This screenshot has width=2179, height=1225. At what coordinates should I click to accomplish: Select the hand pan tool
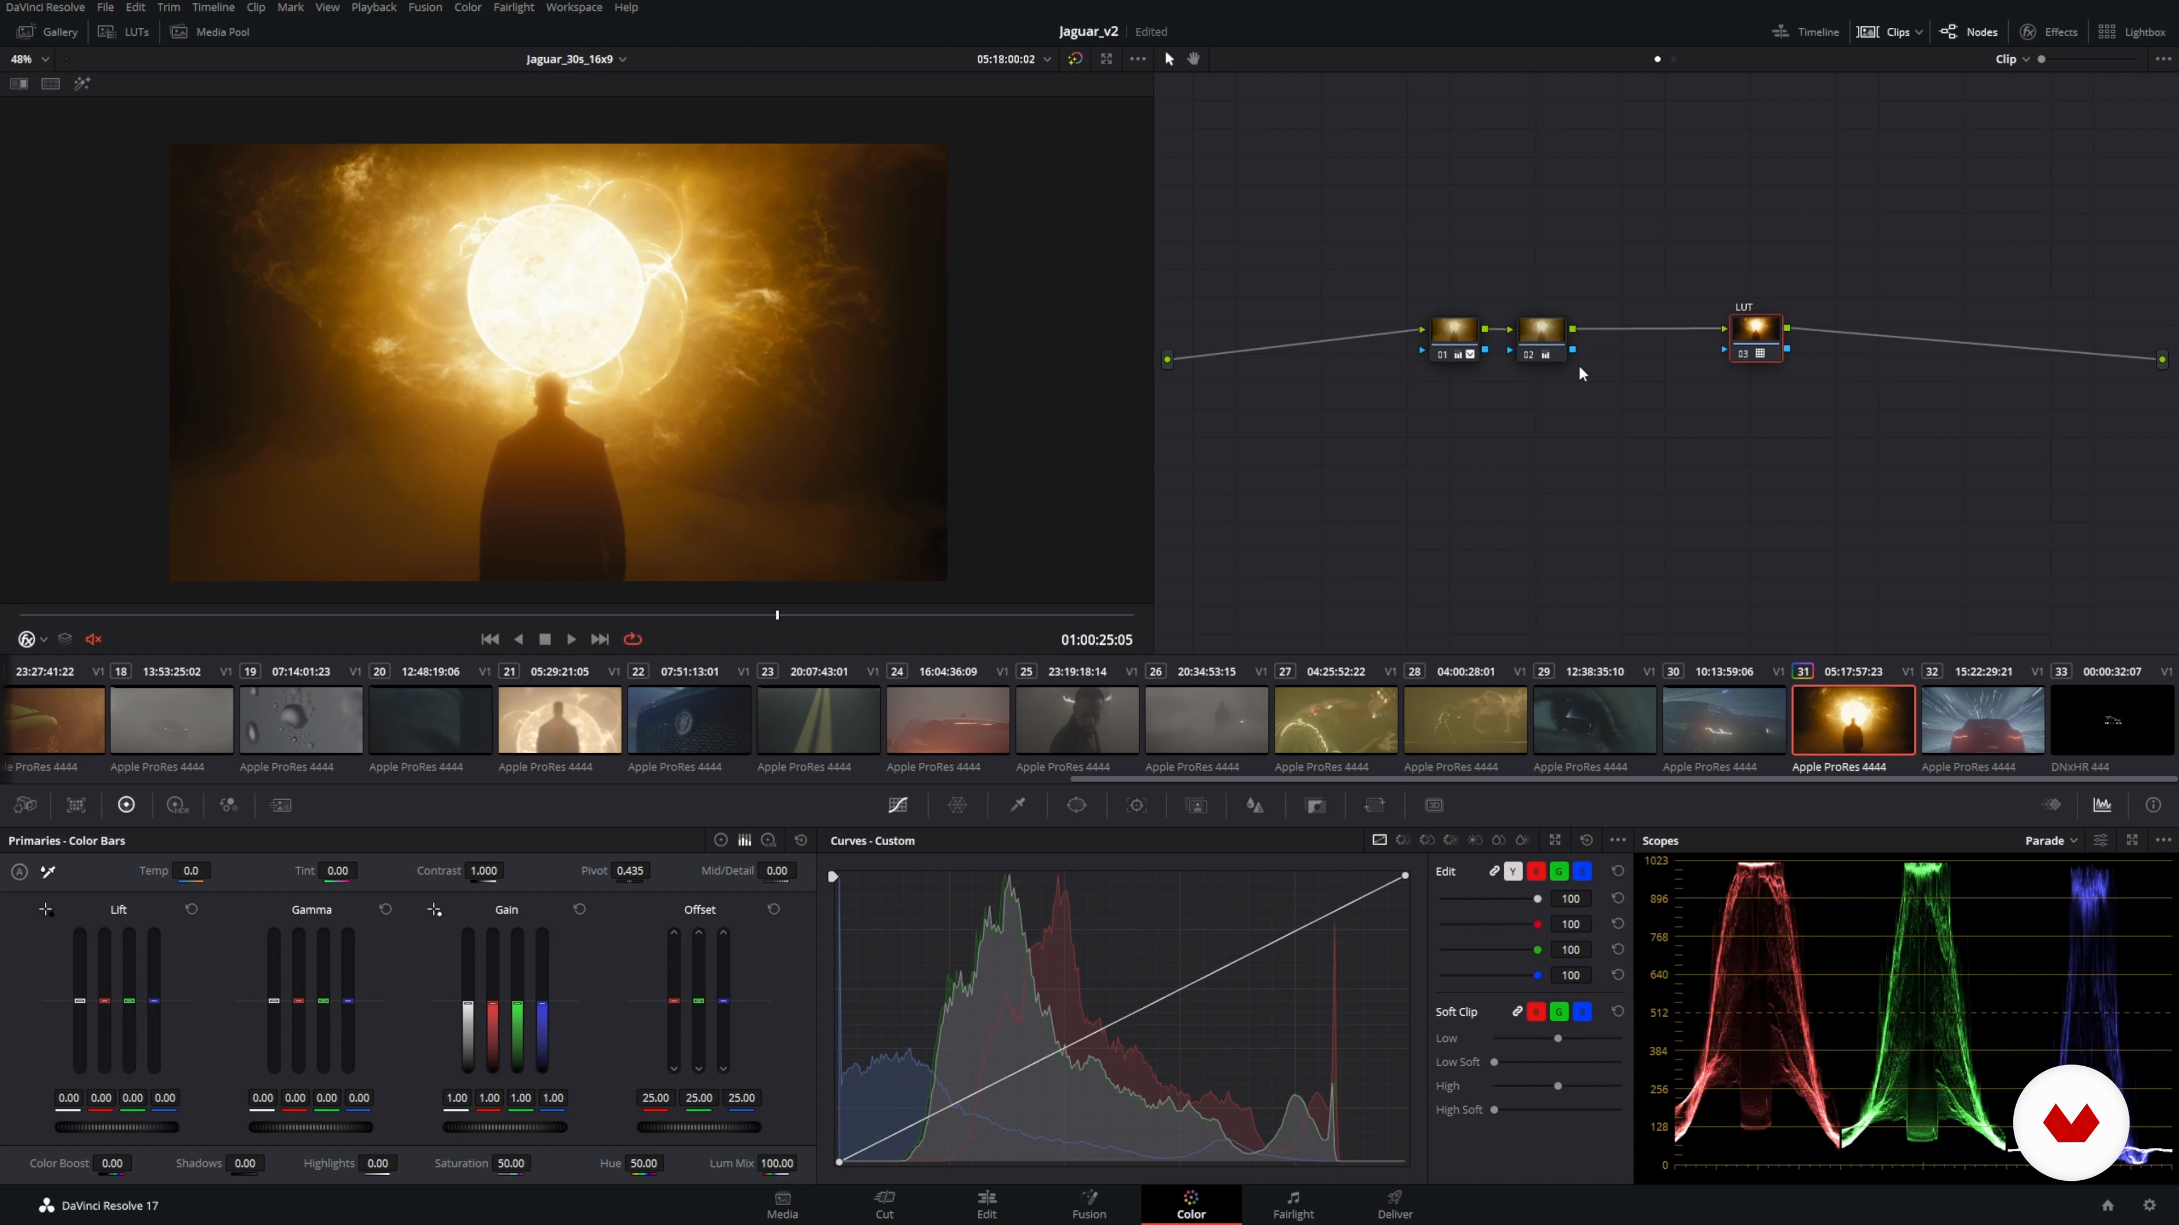[x=1193, y=58]
